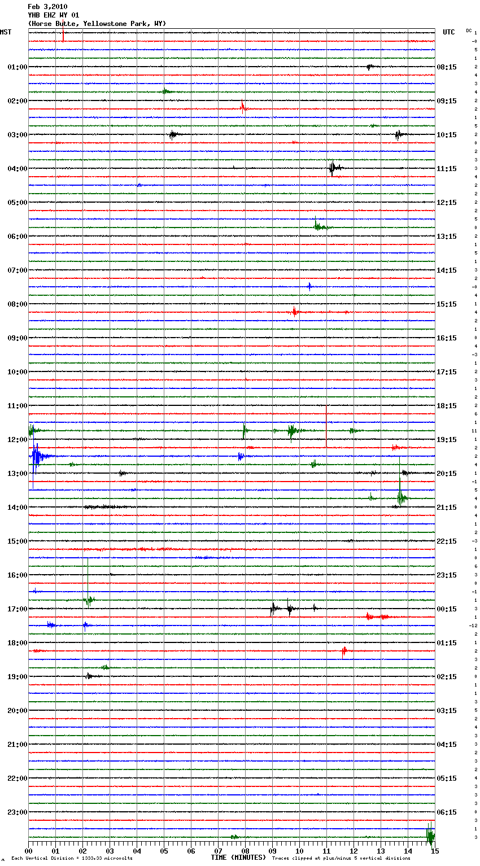The image size is (480, 866).
Task: Click the '03:15' UTC time label
Action: (x=447, y=711)
